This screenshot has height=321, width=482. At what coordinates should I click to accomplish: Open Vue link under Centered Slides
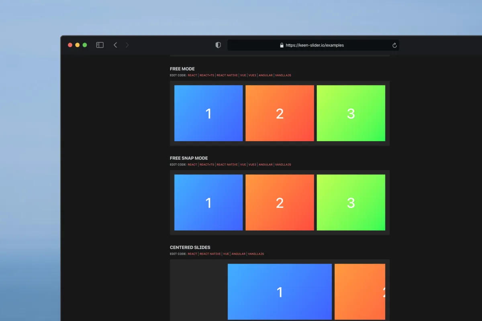click(226, 254)
